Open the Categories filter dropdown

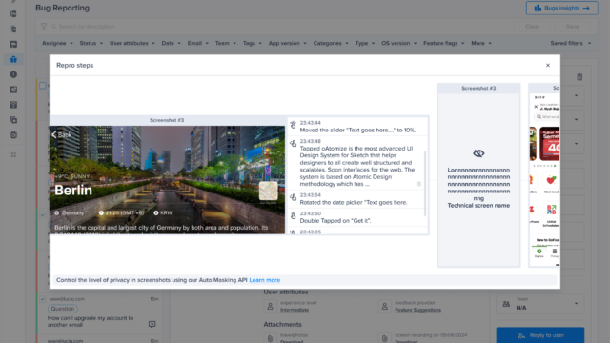331,43
